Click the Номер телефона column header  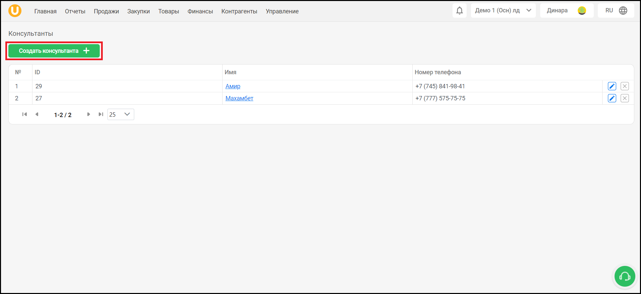tap(438, 72)
